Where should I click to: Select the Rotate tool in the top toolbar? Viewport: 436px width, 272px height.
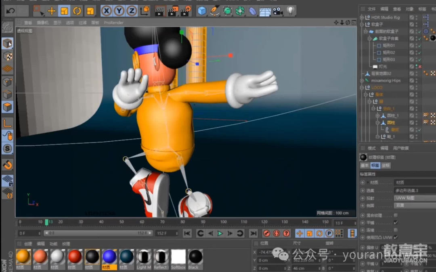click(77, 11)
